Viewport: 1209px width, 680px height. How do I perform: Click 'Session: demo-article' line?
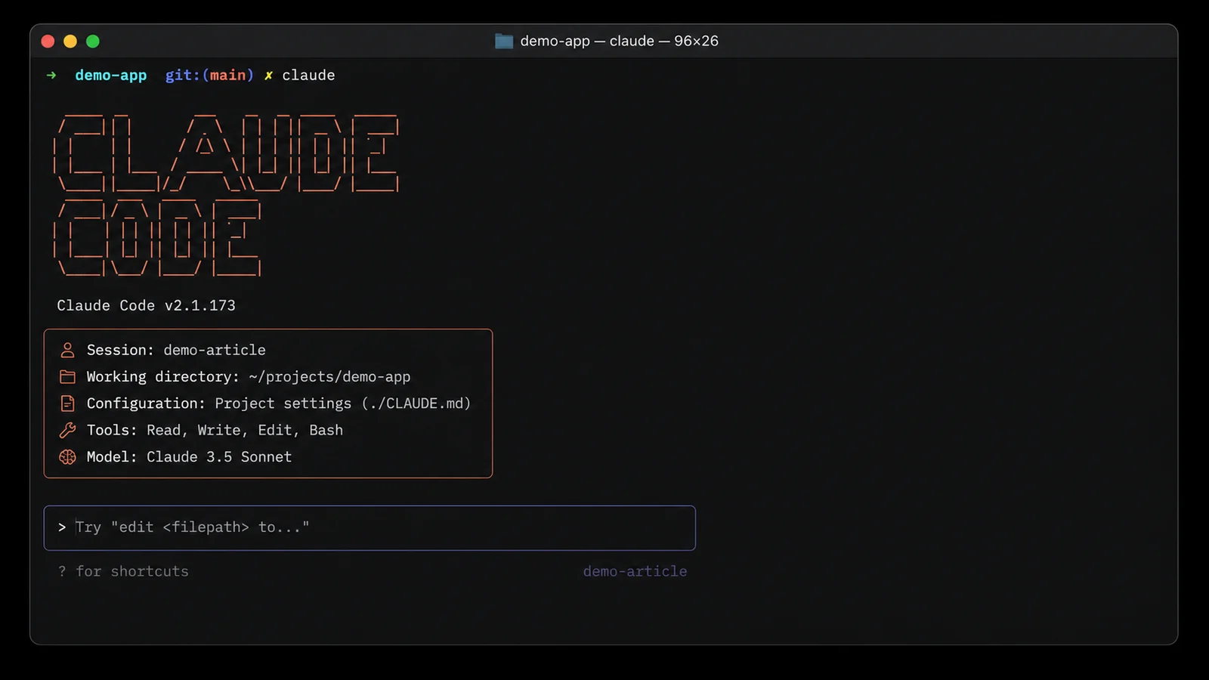(x=176, y=350)
